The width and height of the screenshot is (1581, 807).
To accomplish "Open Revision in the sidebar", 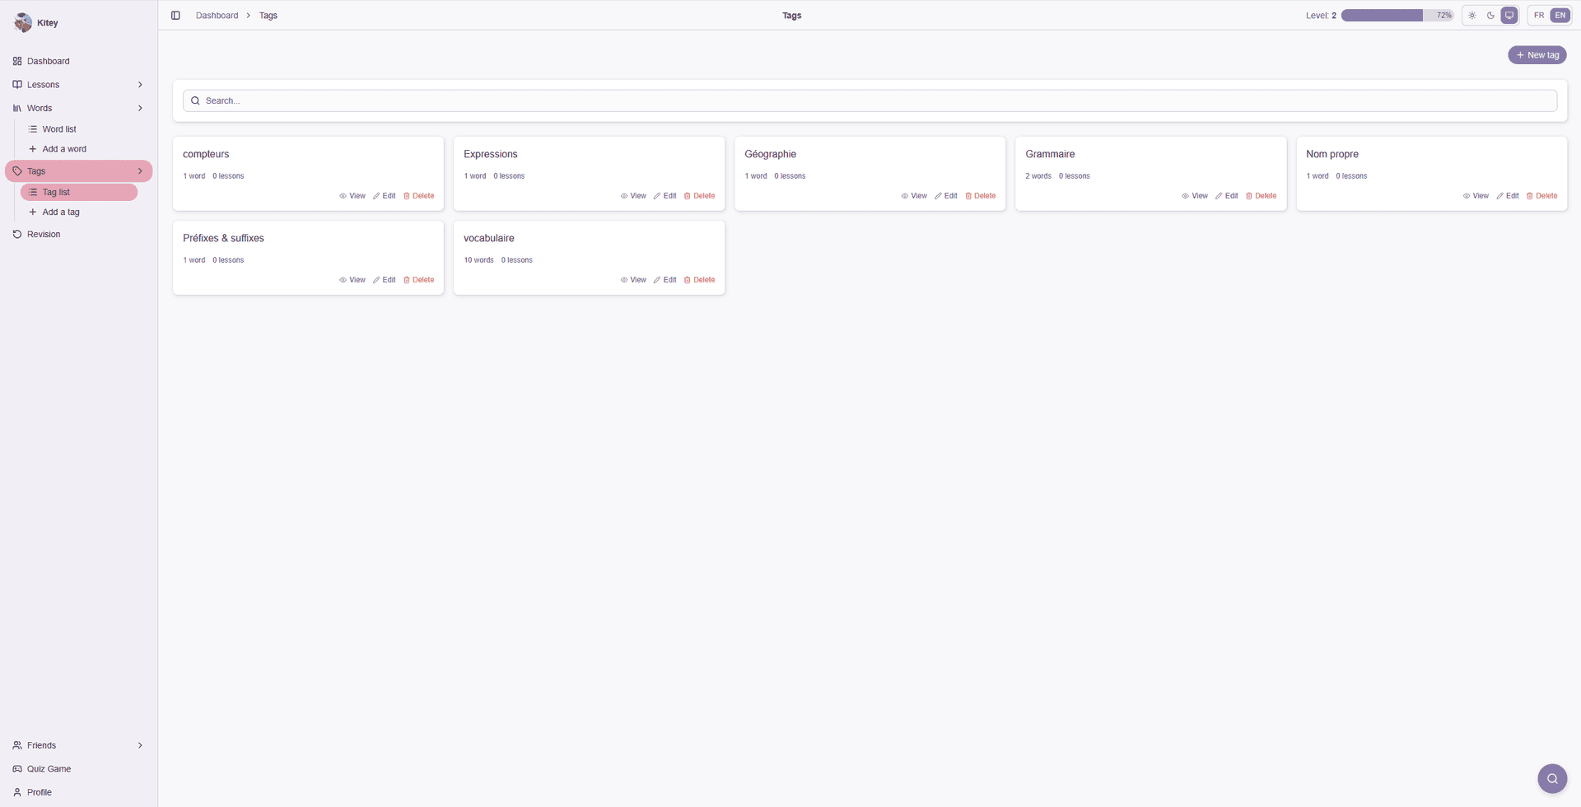I will [x=78, y=235].
